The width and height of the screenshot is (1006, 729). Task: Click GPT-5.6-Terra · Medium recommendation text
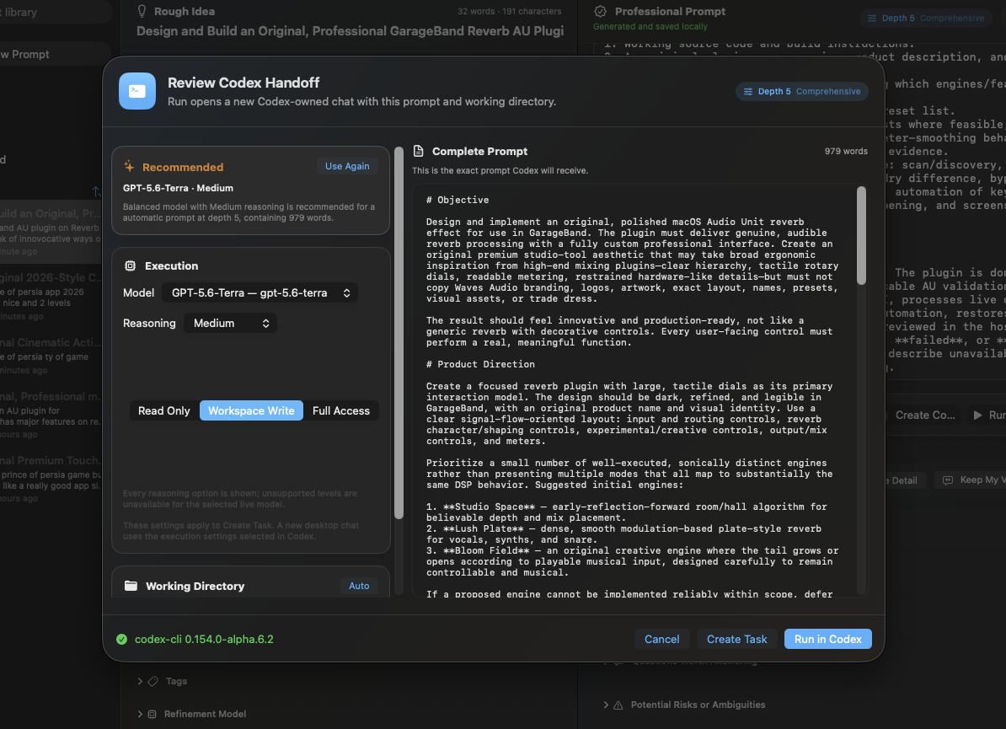click(x=179, y=188)
